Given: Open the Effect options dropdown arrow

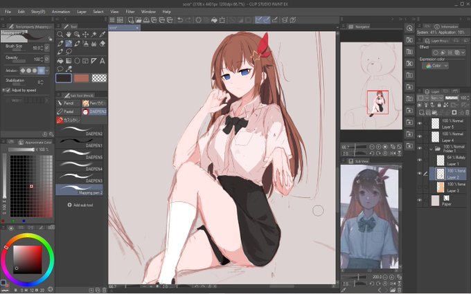Looking at the screenshot, I should click(463, 53).
